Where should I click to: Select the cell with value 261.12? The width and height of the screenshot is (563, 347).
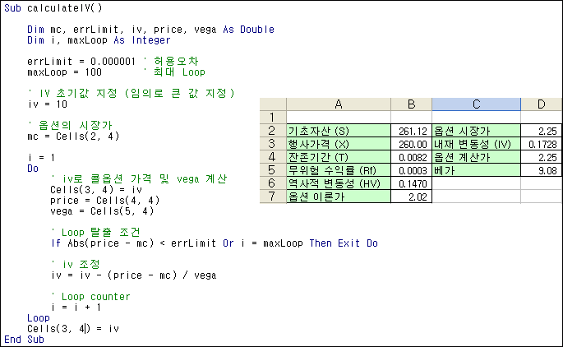(x=411, y=131)
